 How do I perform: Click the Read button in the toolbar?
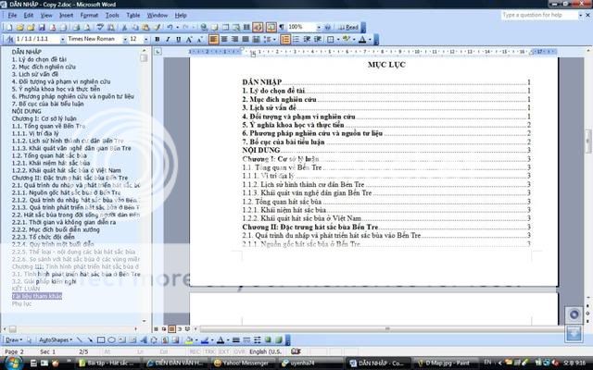(x=349, y=28)
